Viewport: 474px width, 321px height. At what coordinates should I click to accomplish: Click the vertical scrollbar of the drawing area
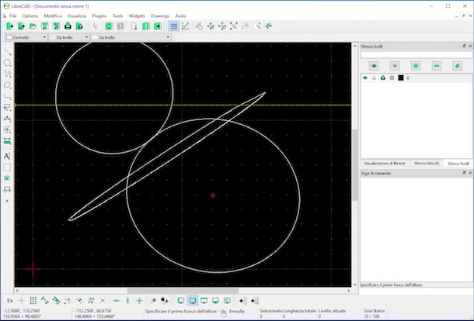pyautogui.click(x=355, y=164)
